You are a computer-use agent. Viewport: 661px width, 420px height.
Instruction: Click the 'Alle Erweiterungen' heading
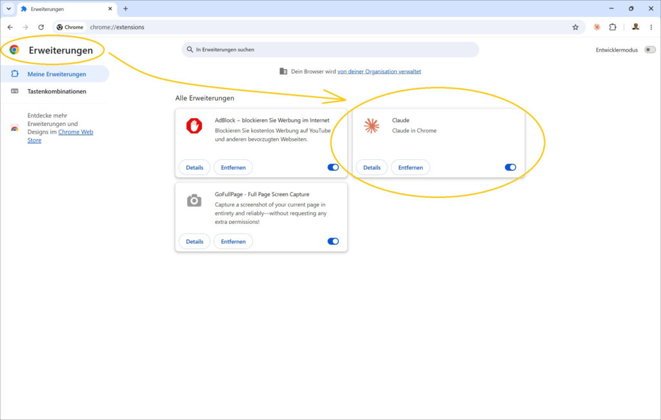click(x=205, y=97)
